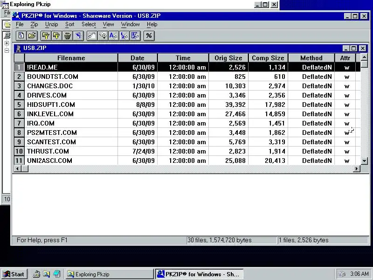
Task: Click the percent sign toolbar button
Action: pyautogui.click(x=149, y=36)
